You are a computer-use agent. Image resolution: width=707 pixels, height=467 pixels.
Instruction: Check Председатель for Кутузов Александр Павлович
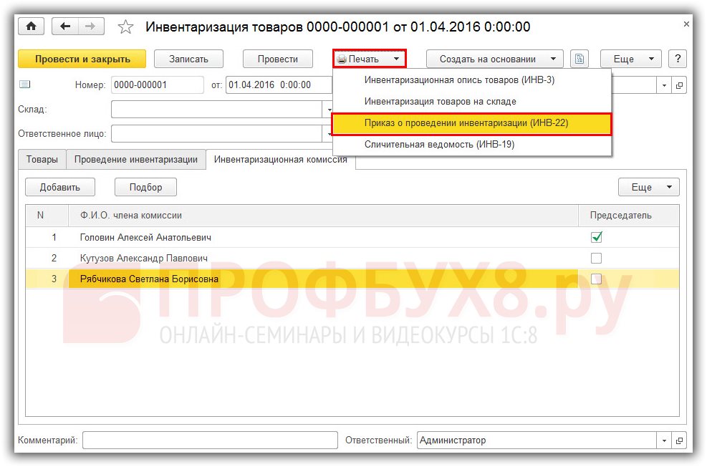[596, 258]
